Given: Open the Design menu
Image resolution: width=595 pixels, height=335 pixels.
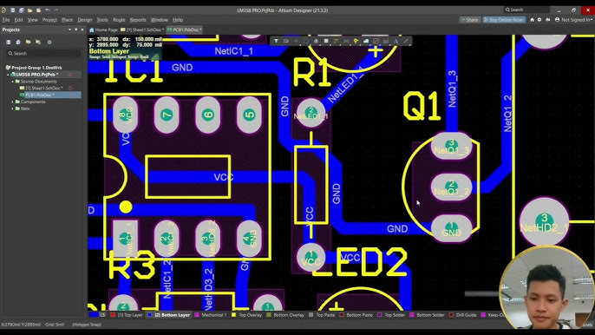Looking at the screenshot, I should (85, 20).
